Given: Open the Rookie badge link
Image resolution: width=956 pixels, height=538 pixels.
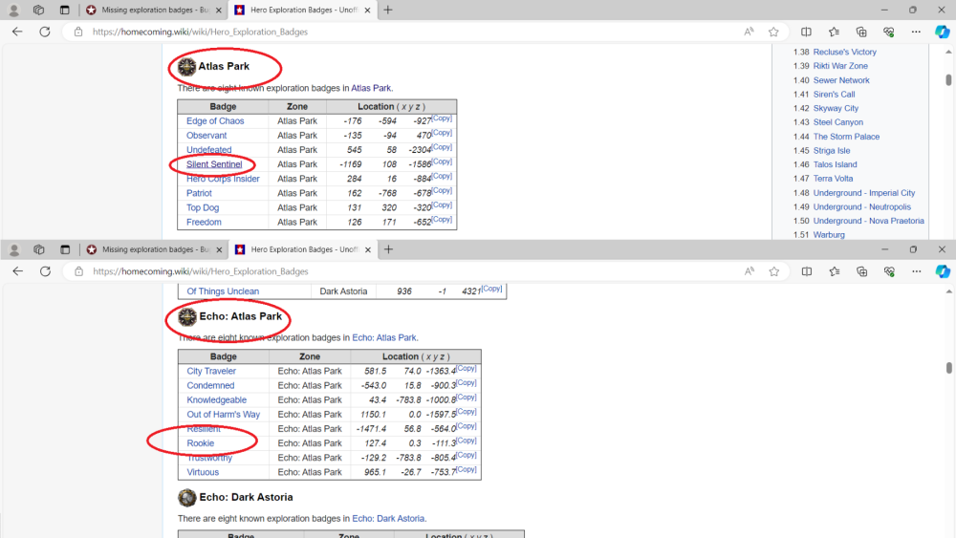Looking at the screenshot, I should pos(201,443).
